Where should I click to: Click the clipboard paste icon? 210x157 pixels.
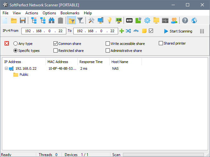click(61, 20)
